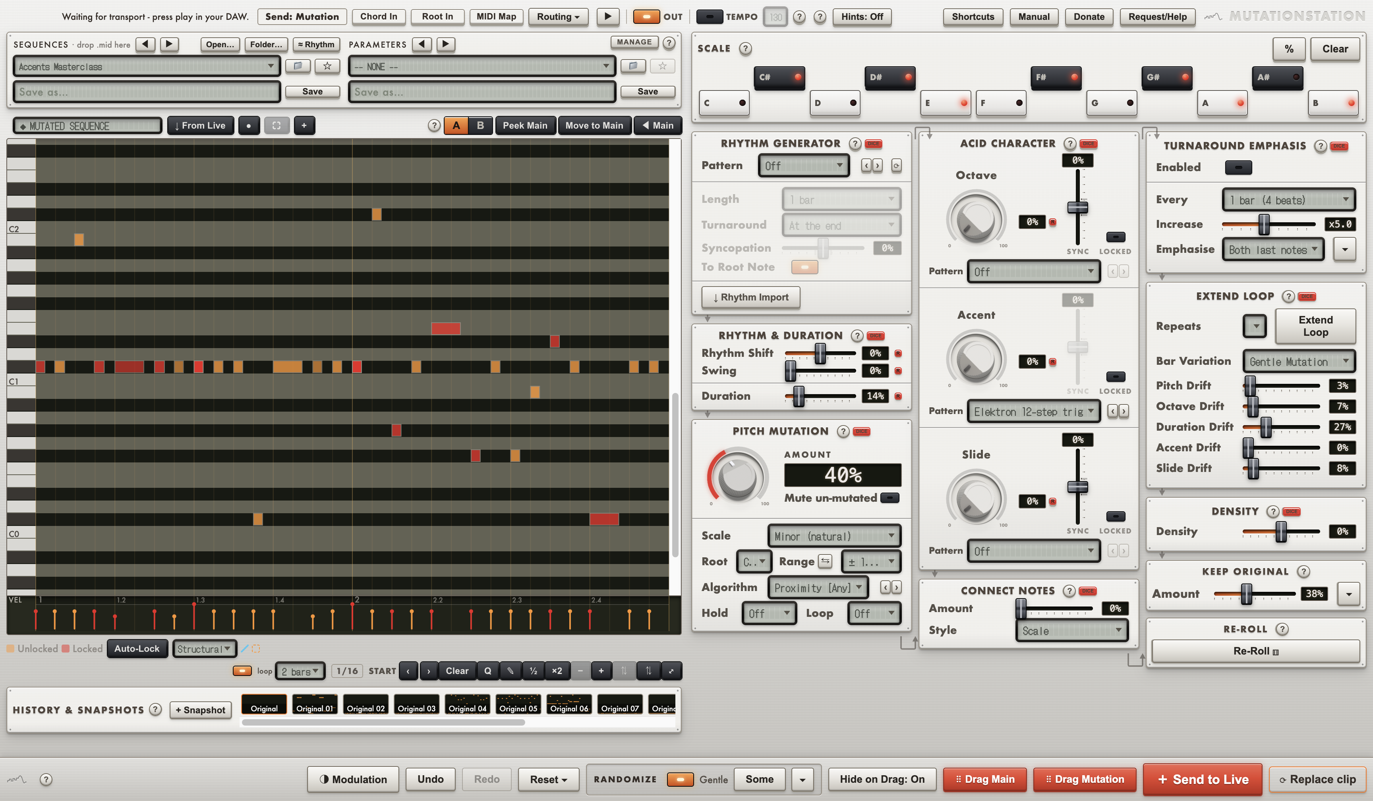The height and width of the screenshot is (801, 1373).
Task: Select the A sequence tab
Action: (x=456, y=125)
